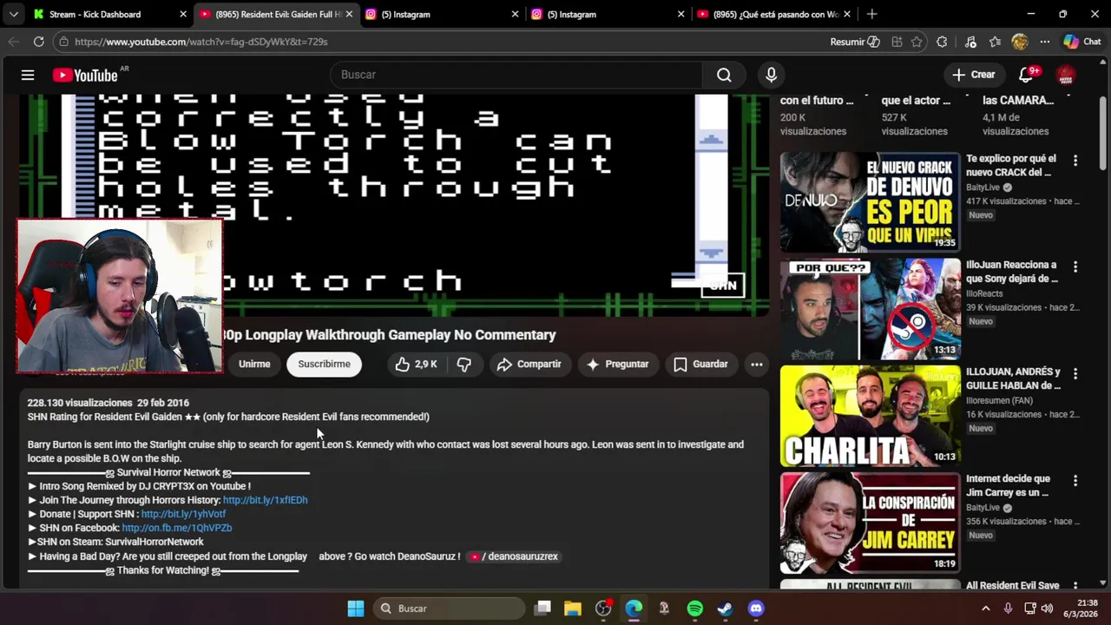
Task: Open File Explorer from taskbar
Action: pyautogui.click(x=573, y=609)
